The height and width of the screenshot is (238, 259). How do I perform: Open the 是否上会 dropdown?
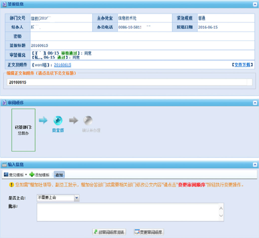(77, 197)
